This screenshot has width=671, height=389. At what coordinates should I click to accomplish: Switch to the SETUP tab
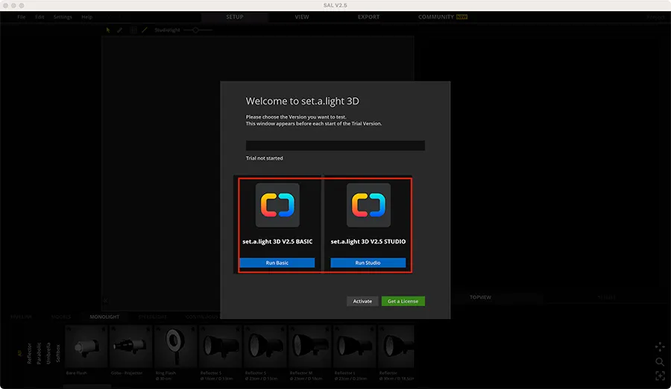[235, 17]
